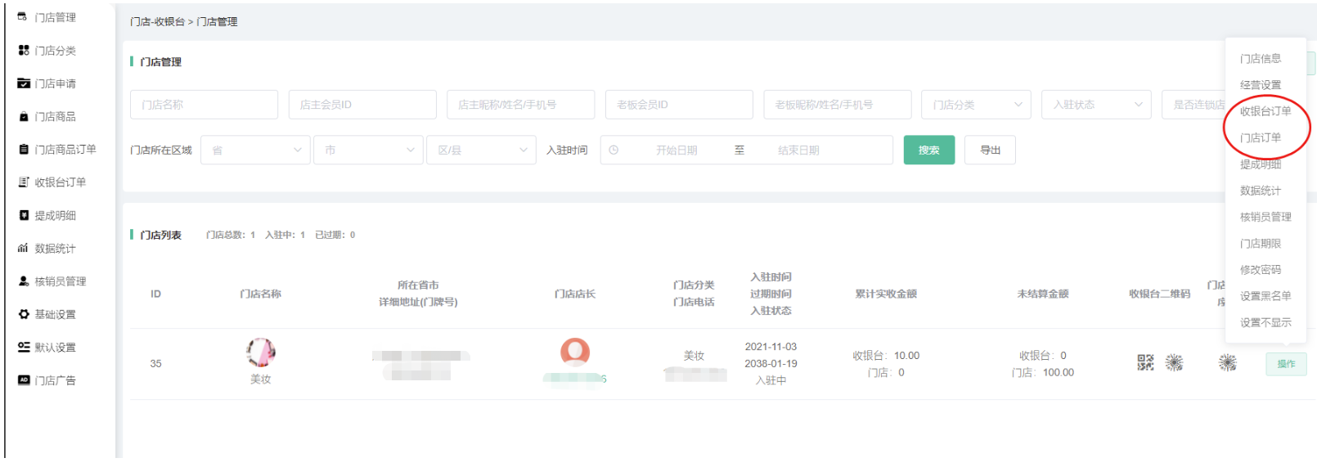
Task: Click the 导出 export button
Action: 990,150
